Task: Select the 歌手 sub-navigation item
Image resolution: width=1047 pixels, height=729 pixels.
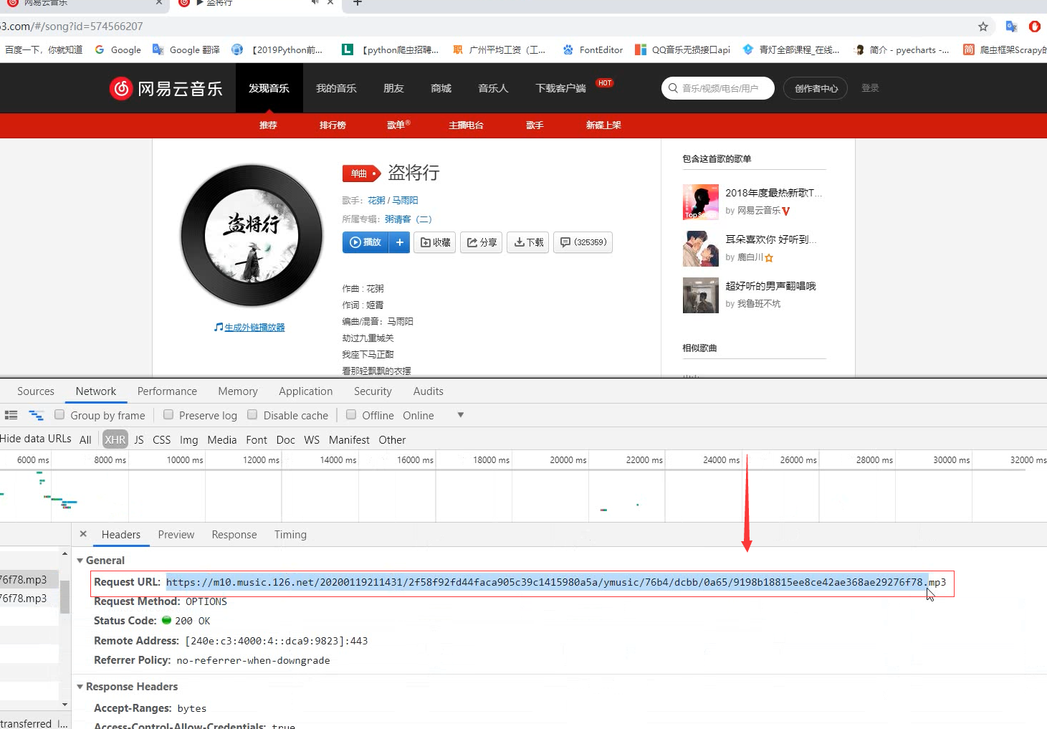Action: tap(535, 125)
